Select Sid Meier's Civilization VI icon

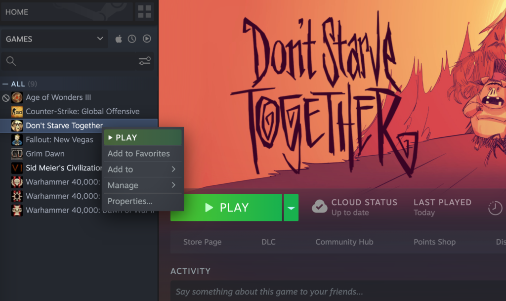(x=17, y=168)
